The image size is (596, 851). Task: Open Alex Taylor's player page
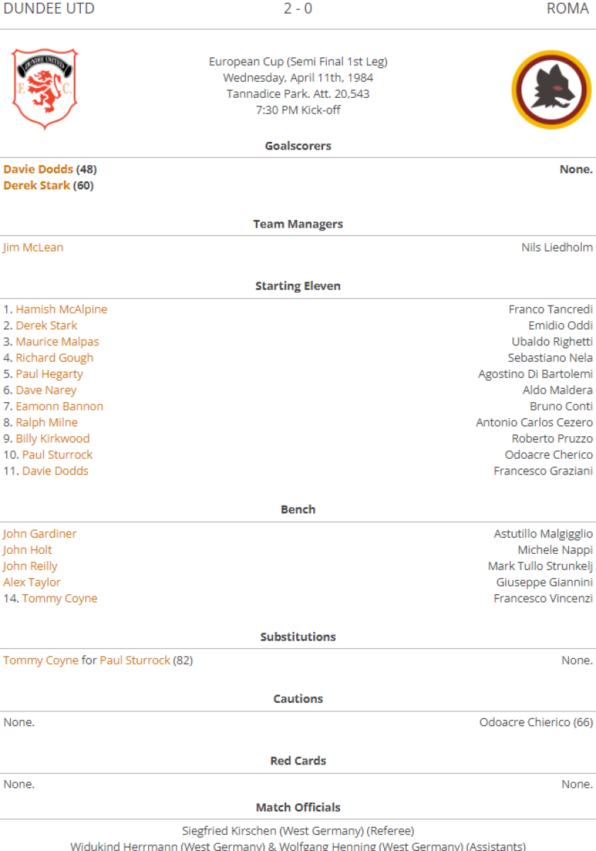32,583
